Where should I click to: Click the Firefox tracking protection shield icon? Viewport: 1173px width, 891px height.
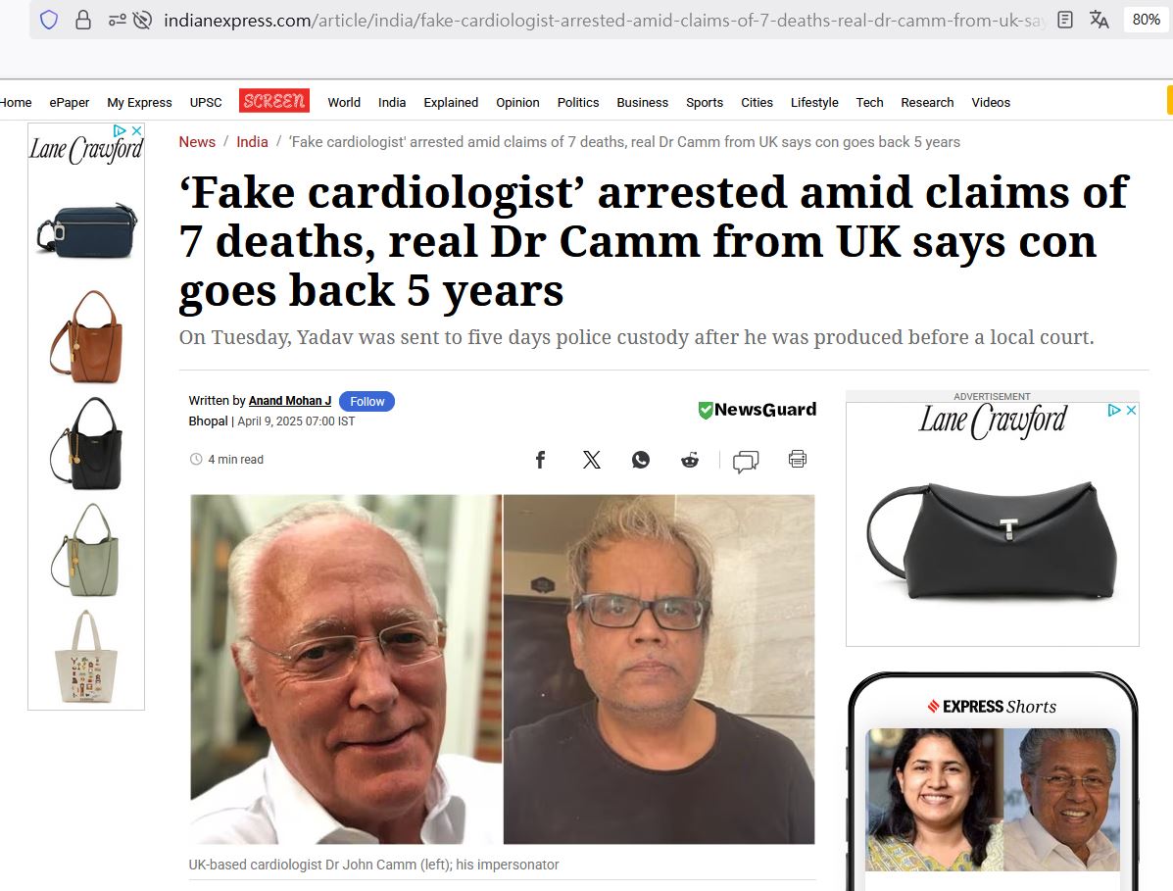coord(49,21)
